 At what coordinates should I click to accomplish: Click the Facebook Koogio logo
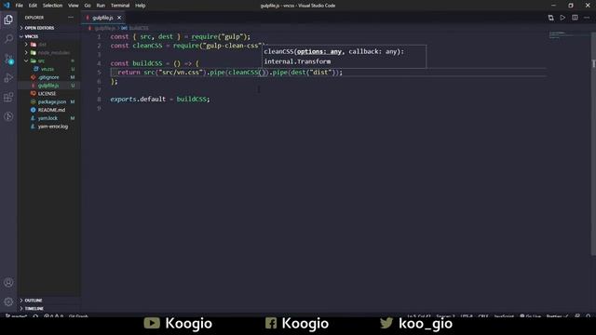[271, 323]
